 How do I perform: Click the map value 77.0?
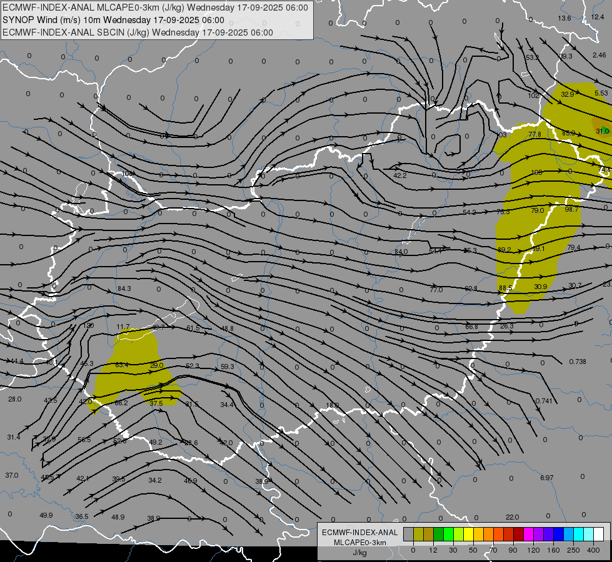pos(436,290)
